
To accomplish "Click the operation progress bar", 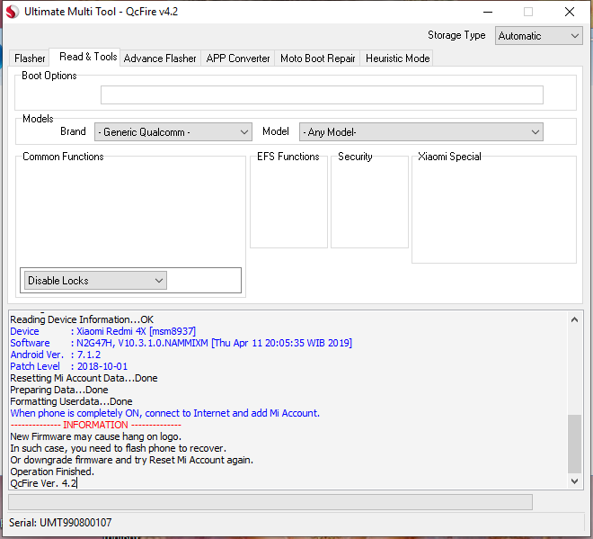I will click(270, 502).
